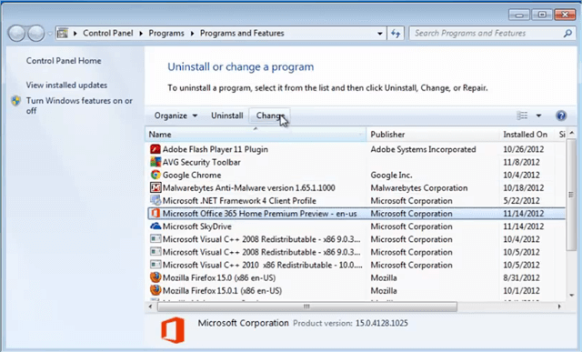Open recent pages dropdown next to Forward button
The height and width of the screenshot is (352, 582).
tap(50, 34)
